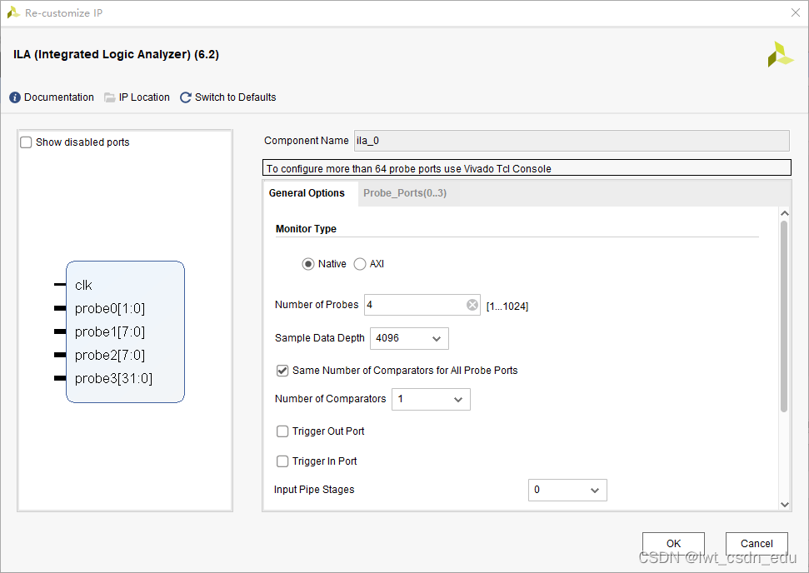
Task: Enable the Trigger Out Port checkbox
Action: (282, 431)
